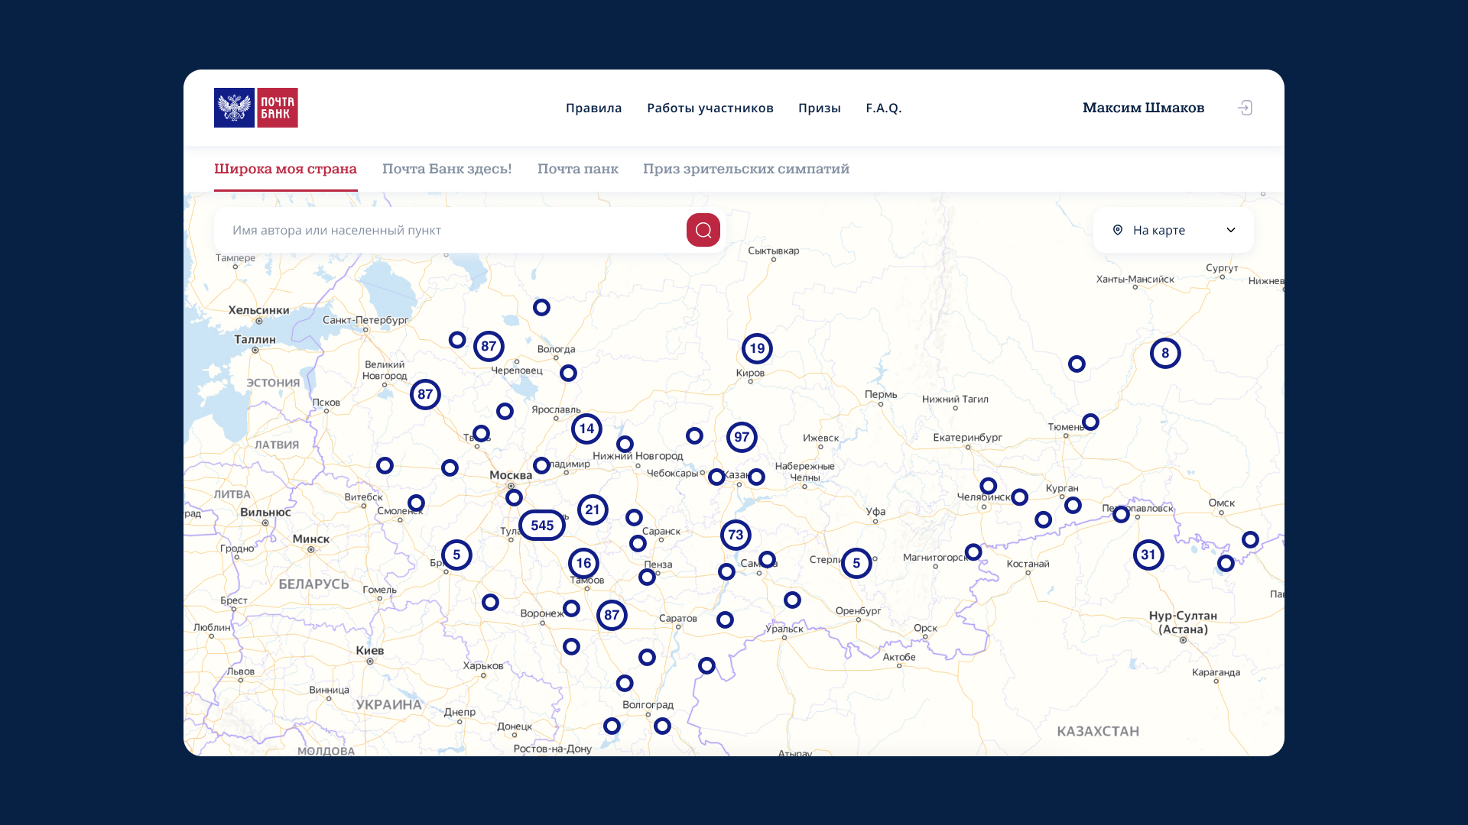
Task: Expand the view mode chevron arrow
Action: [1231, 230]
